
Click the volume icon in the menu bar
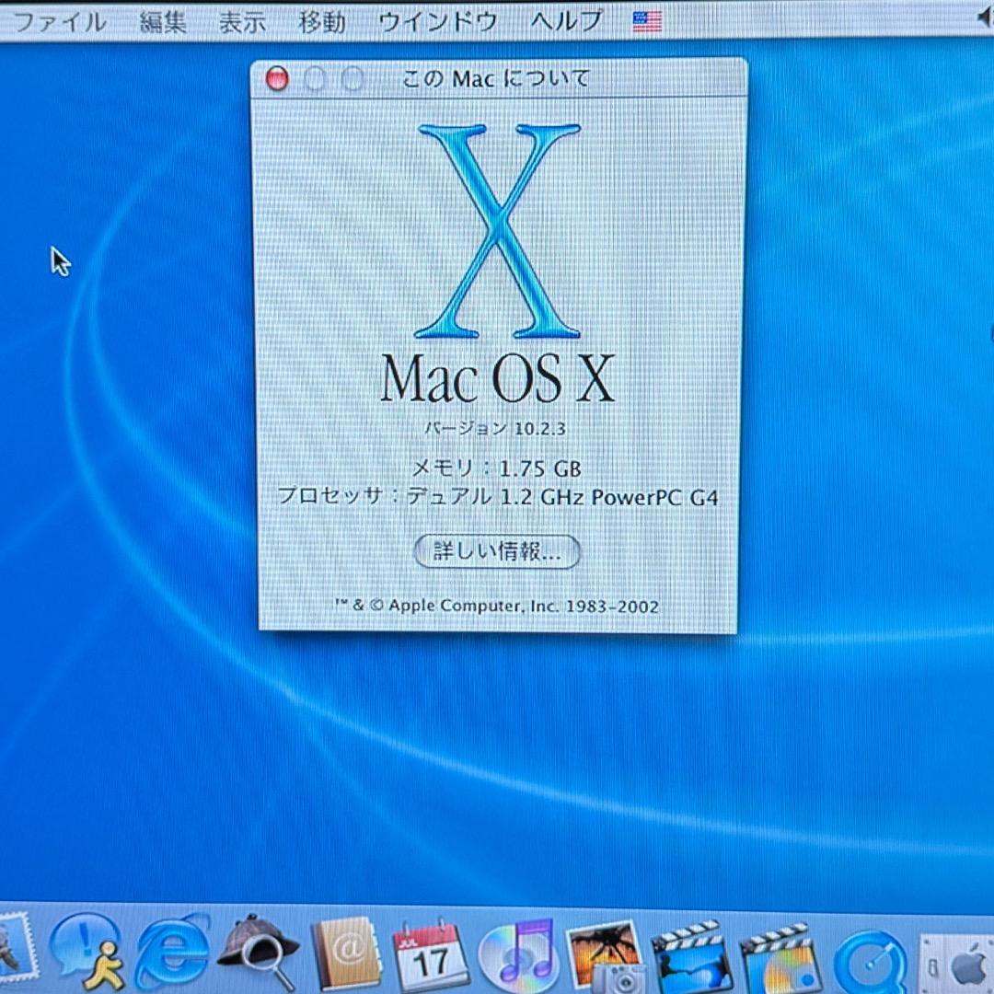pos(987,16)
